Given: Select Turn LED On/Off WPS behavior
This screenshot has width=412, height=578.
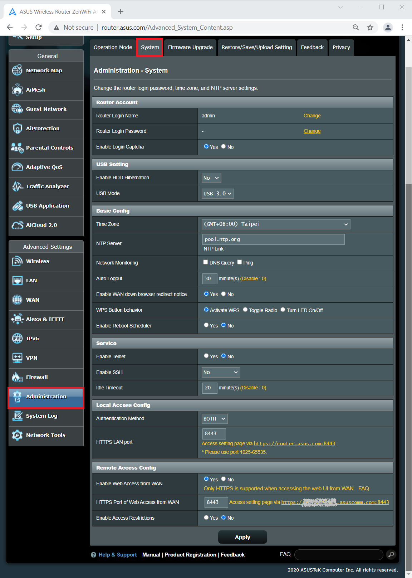Looking at the screenshot, I should 283,310.
